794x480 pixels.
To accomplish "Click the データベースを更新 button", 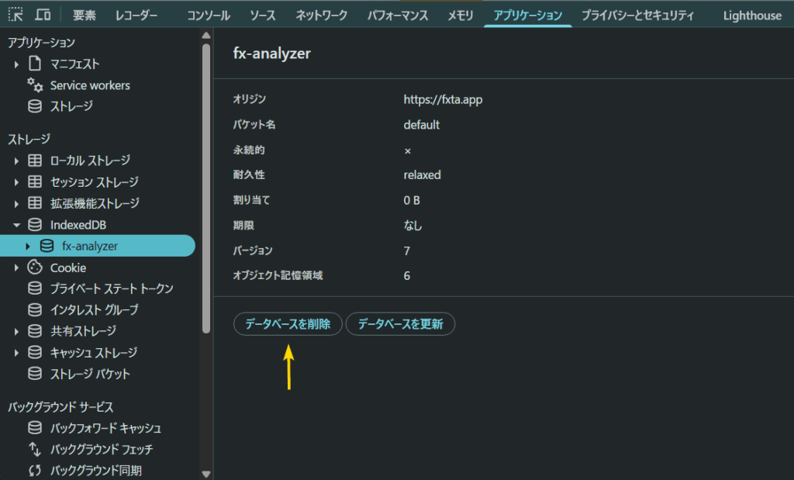I will coord(400,324).
